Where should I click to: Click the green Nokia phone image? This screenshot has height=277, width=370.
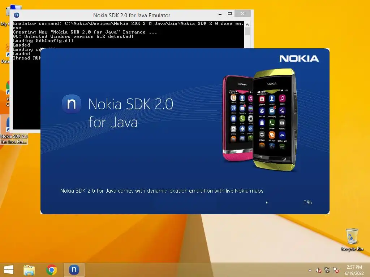(274, 119)
